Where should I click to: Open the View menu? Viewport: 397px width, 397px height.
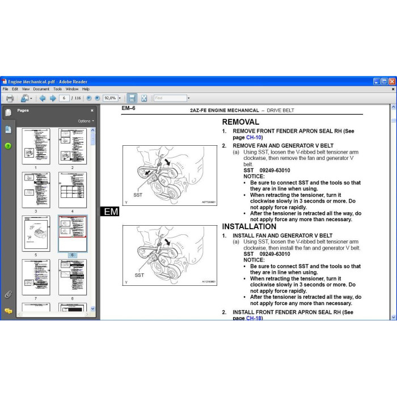click(x=26, y=89)
